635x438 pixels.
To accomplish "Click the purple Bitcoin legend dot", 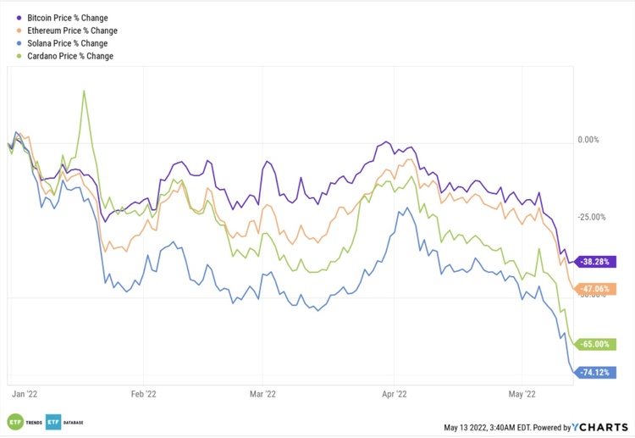I will pyautogui.click(x=19, y=17).
